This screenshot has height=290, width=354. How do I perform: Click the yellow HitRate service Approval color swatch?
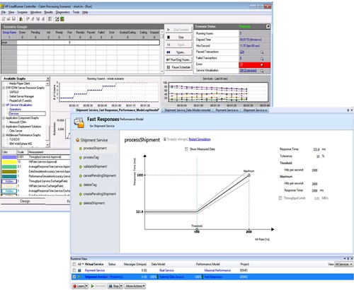pos(9,162)
